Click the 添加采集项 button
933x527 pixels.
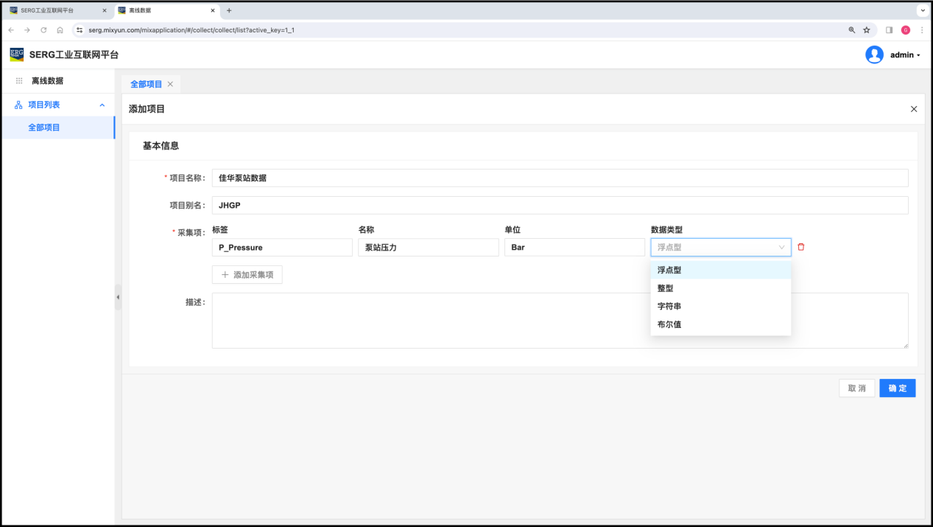(247, 275)
